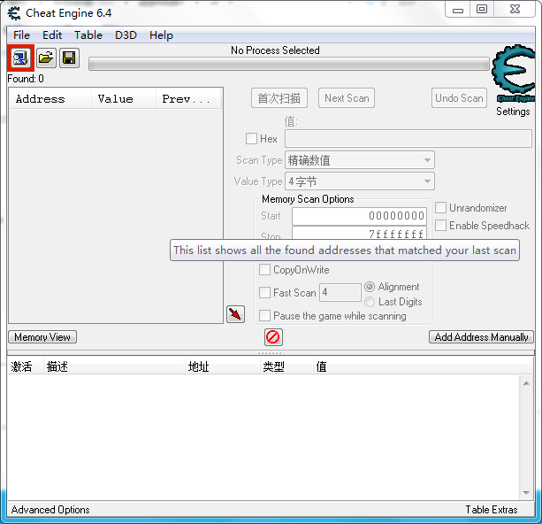The height and width of the screenshot is (524, 542).
Task: Click the address table scroll up arrow
Action: pyautogui.click(x=526, y=383)
